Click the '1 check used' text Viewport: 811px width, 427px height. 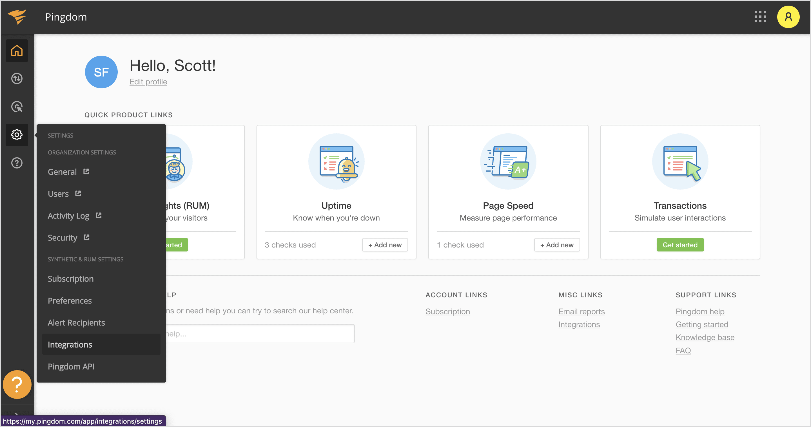point(460,245)
